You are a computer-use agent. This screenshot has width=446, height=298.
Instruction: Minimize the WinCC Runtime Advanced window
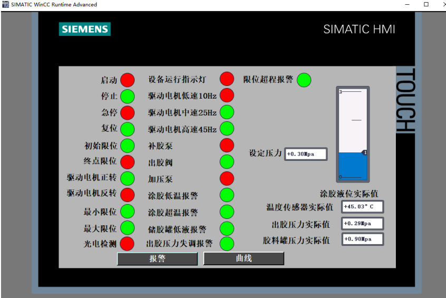click(407, 4)
